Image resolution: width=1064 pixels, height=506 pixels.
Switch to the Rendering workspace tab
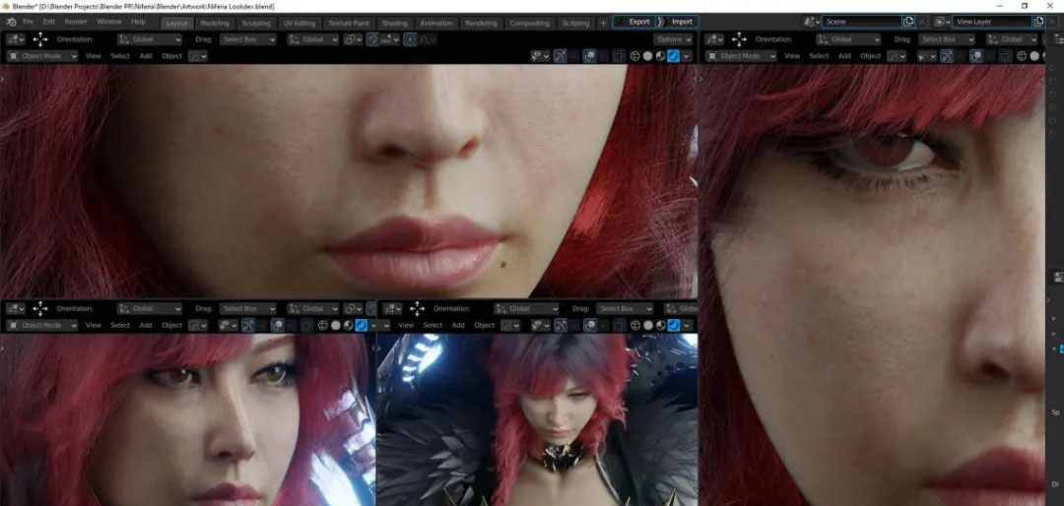(481, 23)
